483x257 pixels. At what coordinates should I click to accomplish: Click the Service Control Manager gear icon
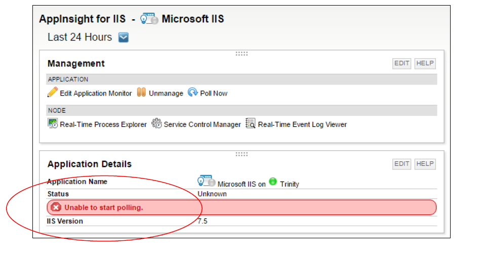click(x=156, y=123)
